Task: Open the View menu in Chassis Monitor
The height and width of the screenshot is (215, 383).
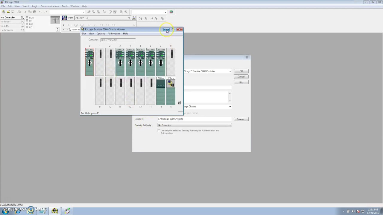Action: (91, 34)
